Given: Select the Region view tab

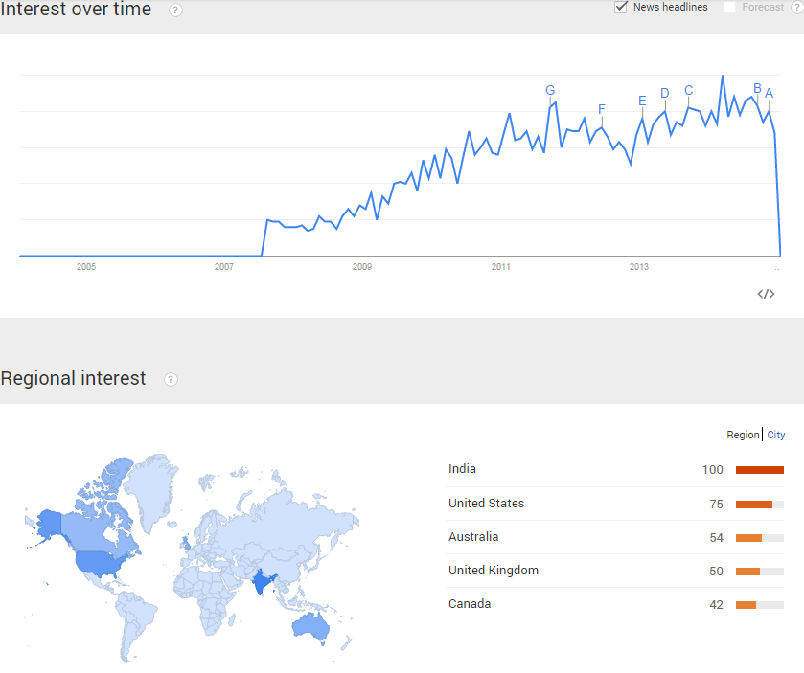Looking at the screenshot, I should pyautogui.click(x=743, y=435).
